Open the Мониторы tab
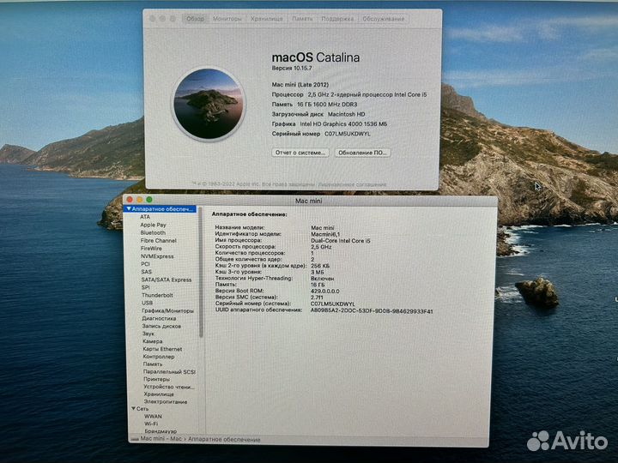618x463 pixels. point(227,19)
